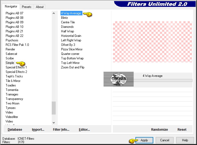
Task: Select Plugins AB 07 category
Action: (14, 13)
